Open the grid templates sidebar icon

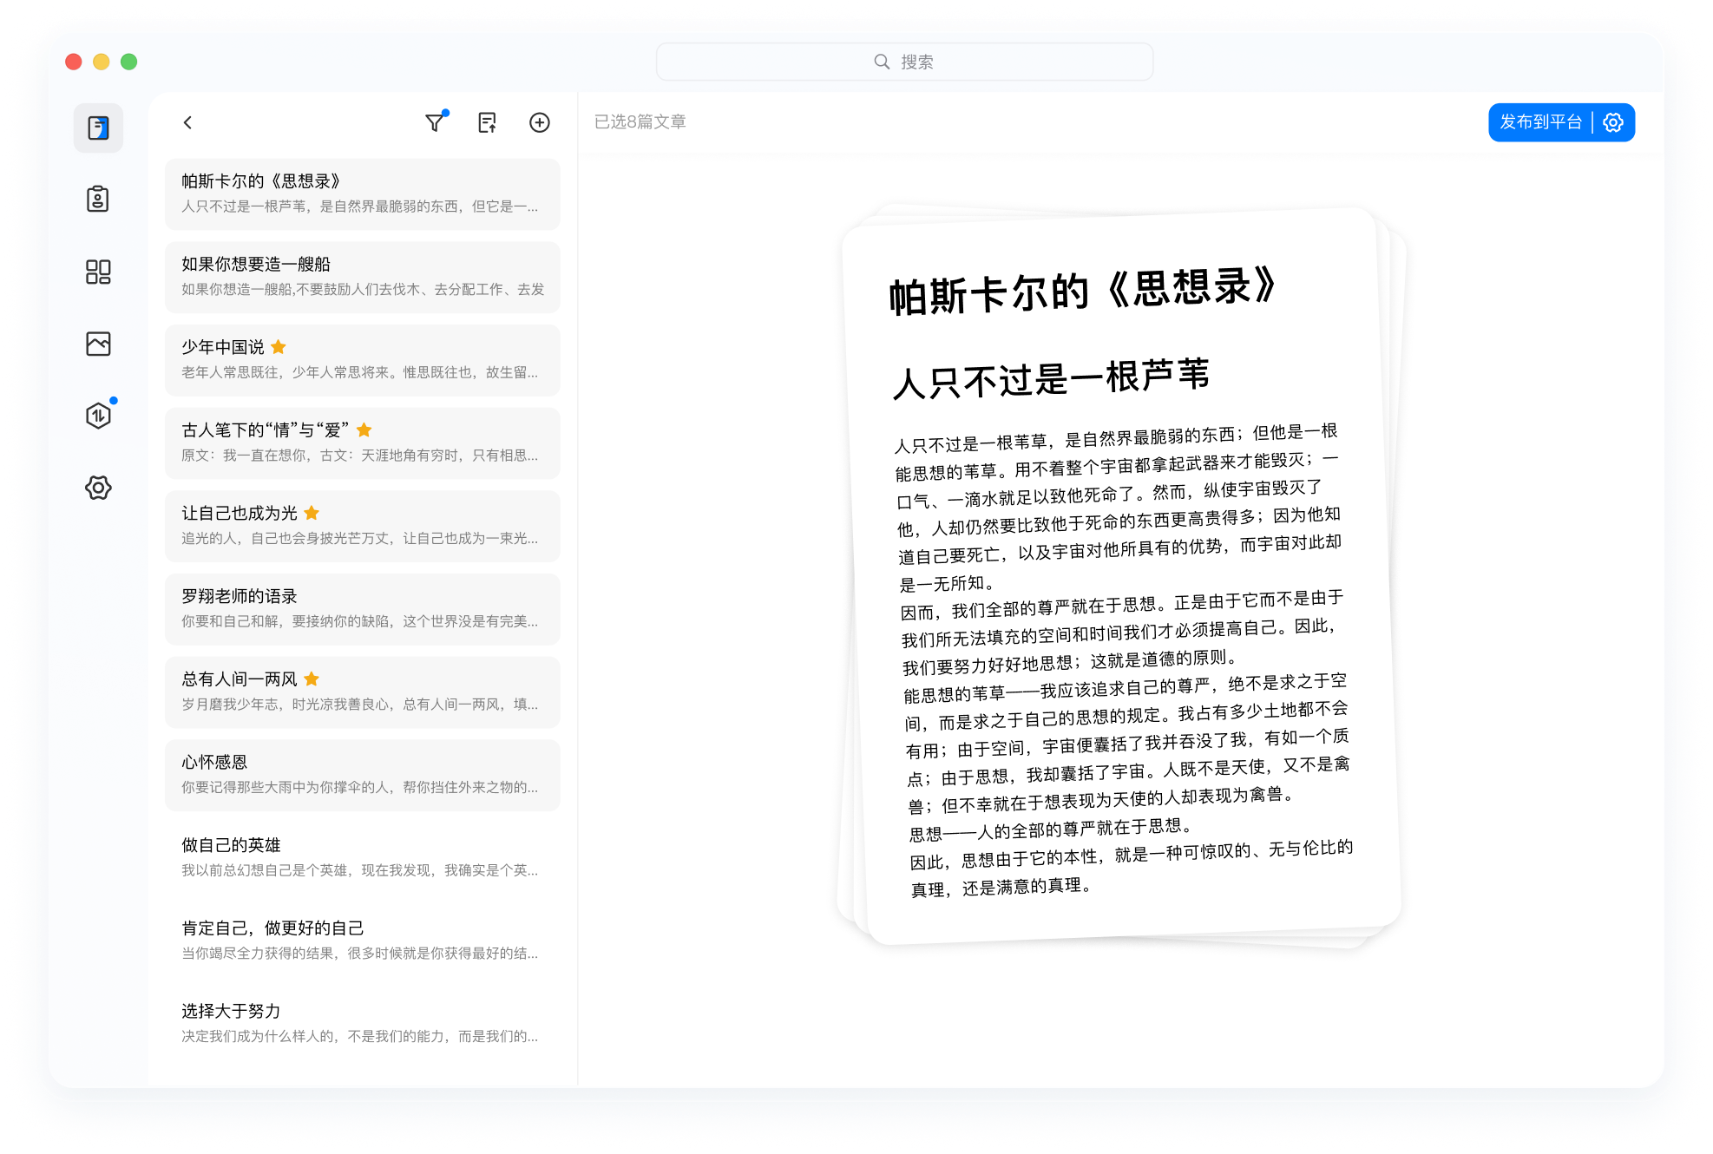click(98, 272)
